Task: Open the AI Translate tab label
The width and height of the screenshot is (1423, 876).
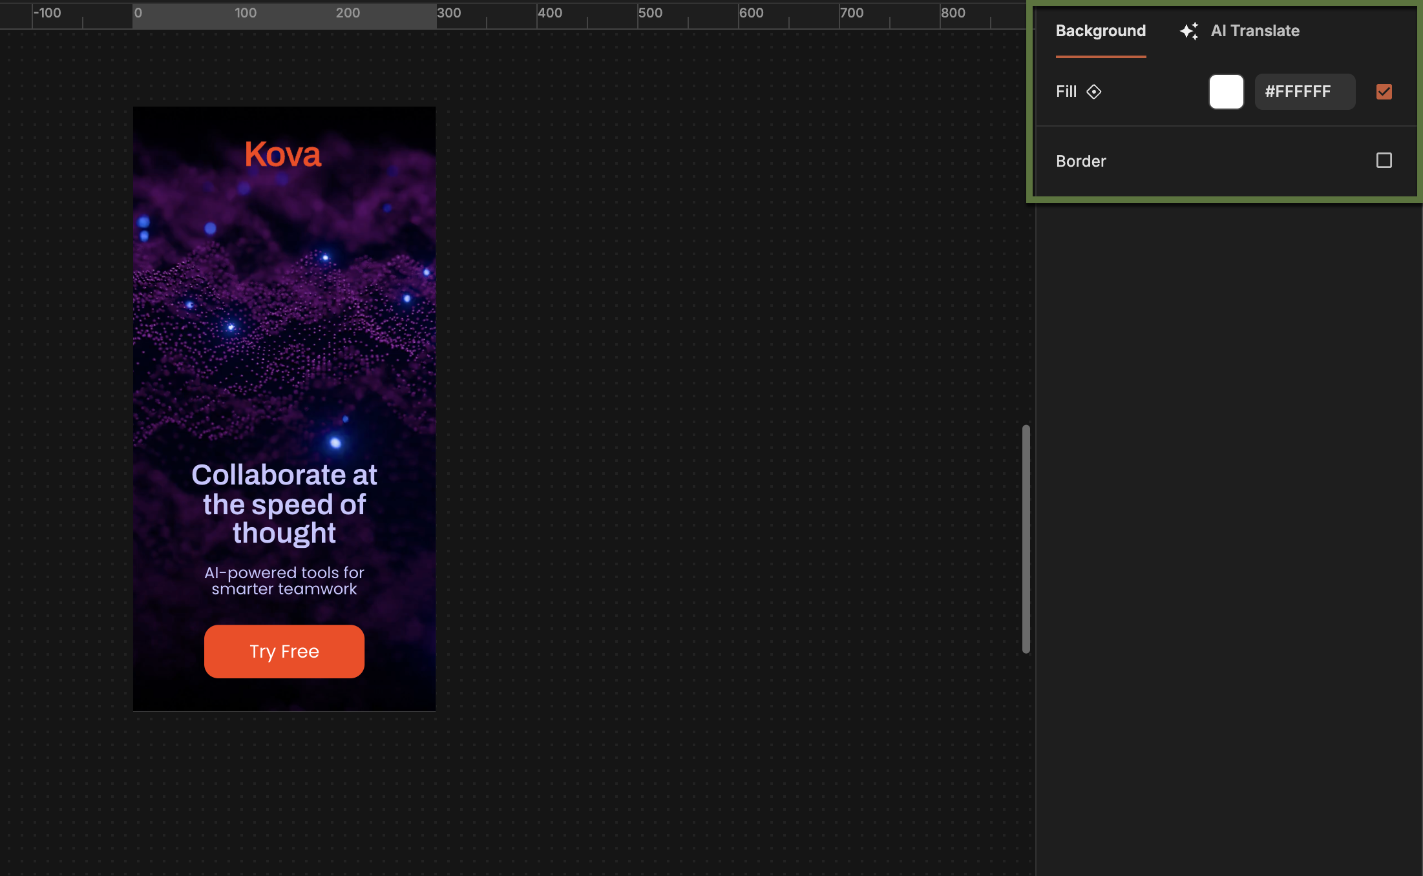Action: [1254, 31]
